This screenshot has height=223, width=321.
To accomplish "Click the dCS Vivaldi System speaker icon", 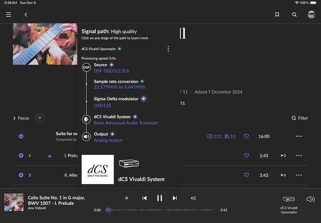I will (87, 119).
